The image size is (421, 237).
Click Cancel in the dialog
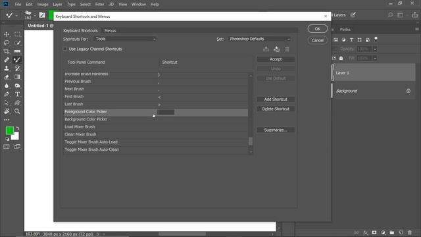click(317, 40)
